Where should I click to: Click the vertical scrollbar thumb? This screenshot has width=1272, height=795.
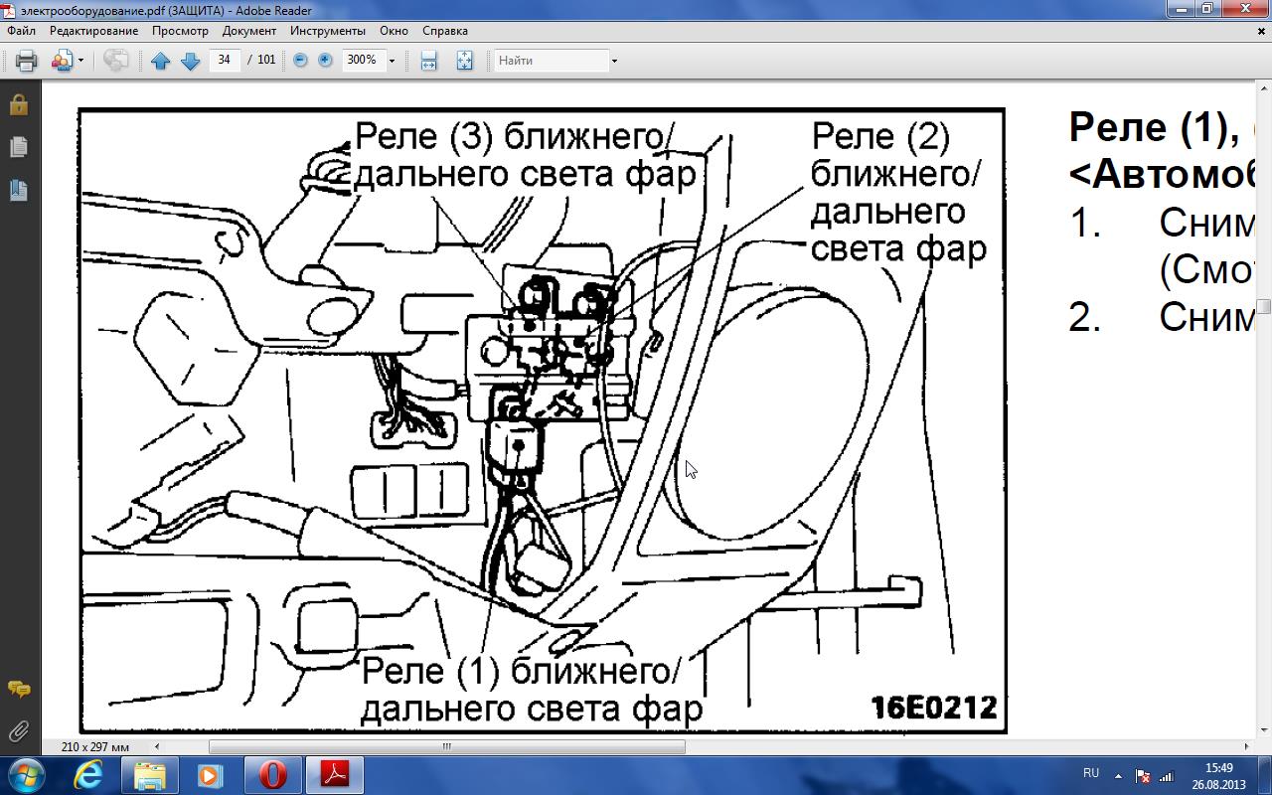[1263, 308]
